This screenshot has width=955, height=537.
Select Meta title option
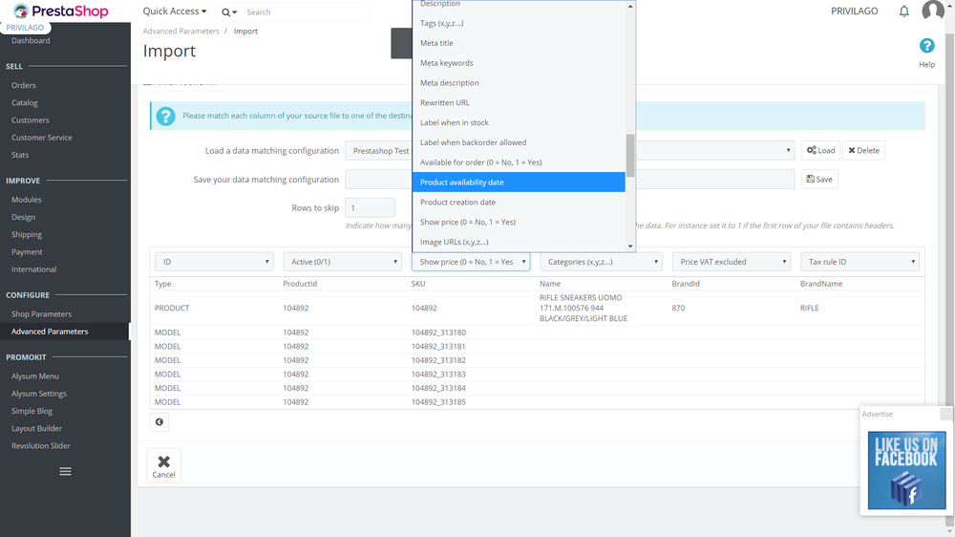click(x=519, y=43)
